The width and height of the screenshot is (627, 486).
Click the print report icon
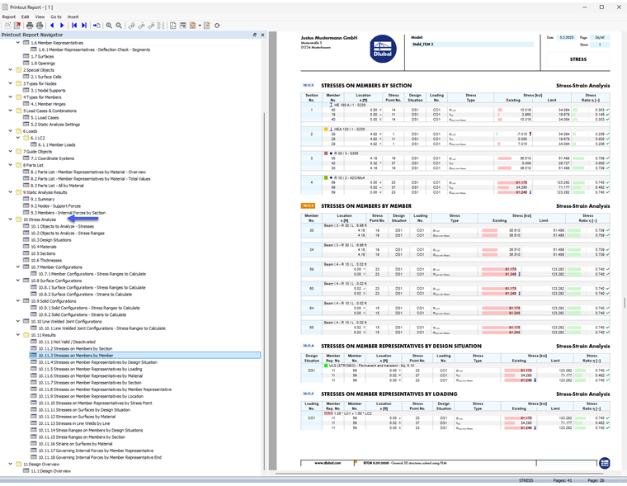[30, 26]
